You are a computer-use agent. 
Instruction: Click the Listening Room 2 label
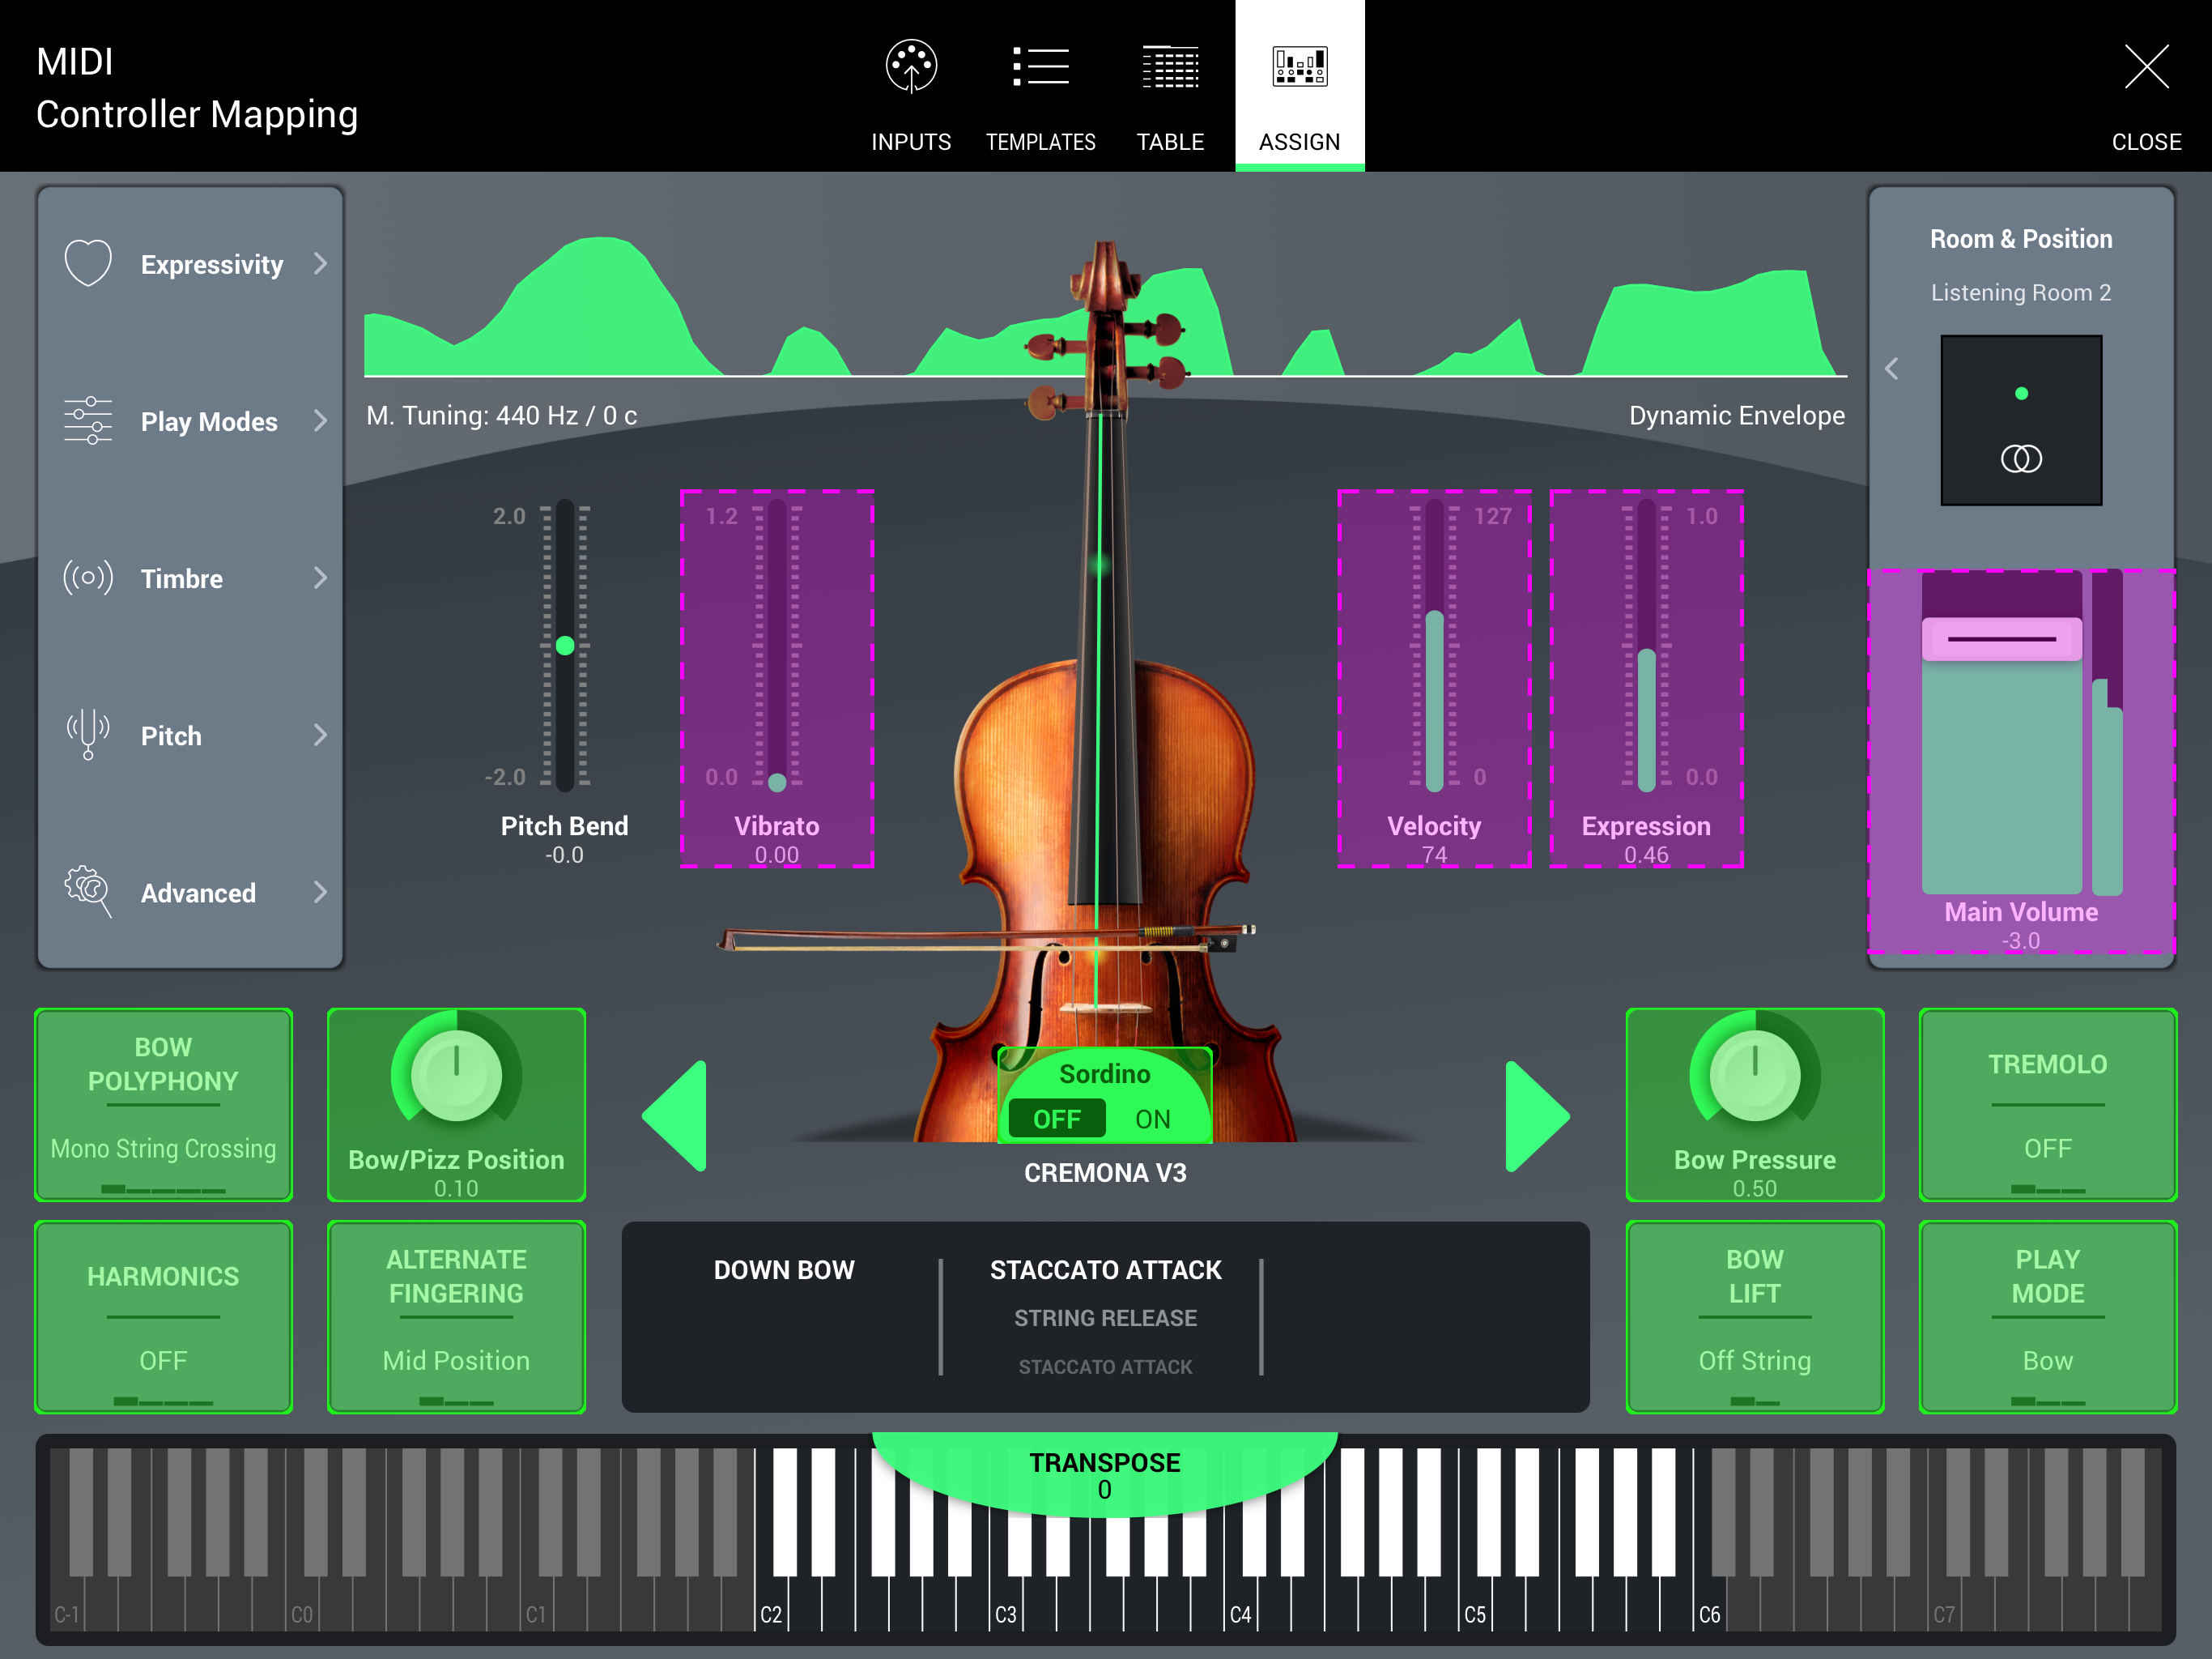2021,292
